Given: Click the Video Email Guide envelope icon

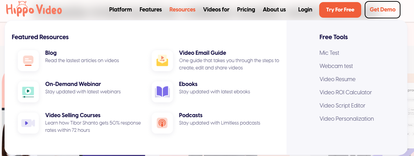Looking at the screenshot, I should point(162,61).
